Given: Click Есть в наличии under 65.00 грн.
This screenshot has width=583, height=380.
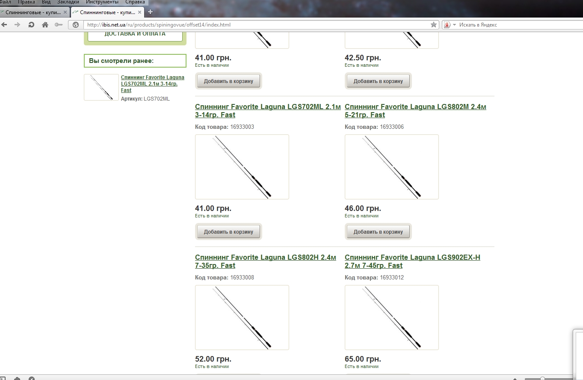Looking at the screenshot, I should [361, 366].
